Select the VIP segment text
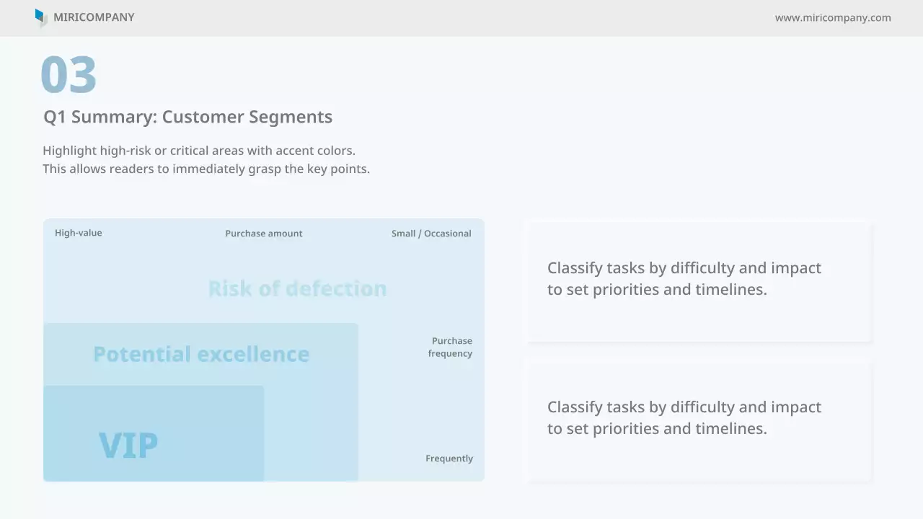923x519 pixels. tap(128, 445)
